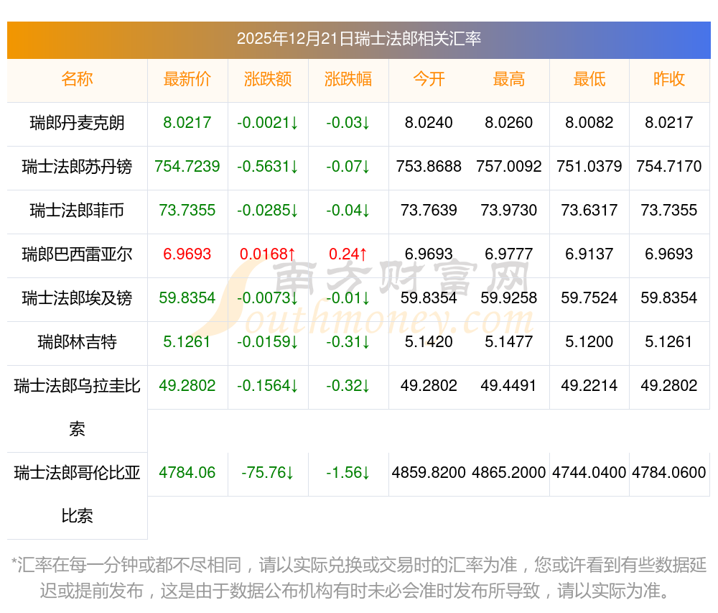Click the 涨跌额 column header

click(268, 79)
